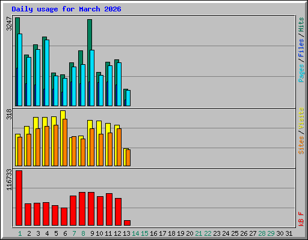Viewport: 308px width, 240px height.
Task: Click day 9 on the x-axis
Action: pos(92,233)
